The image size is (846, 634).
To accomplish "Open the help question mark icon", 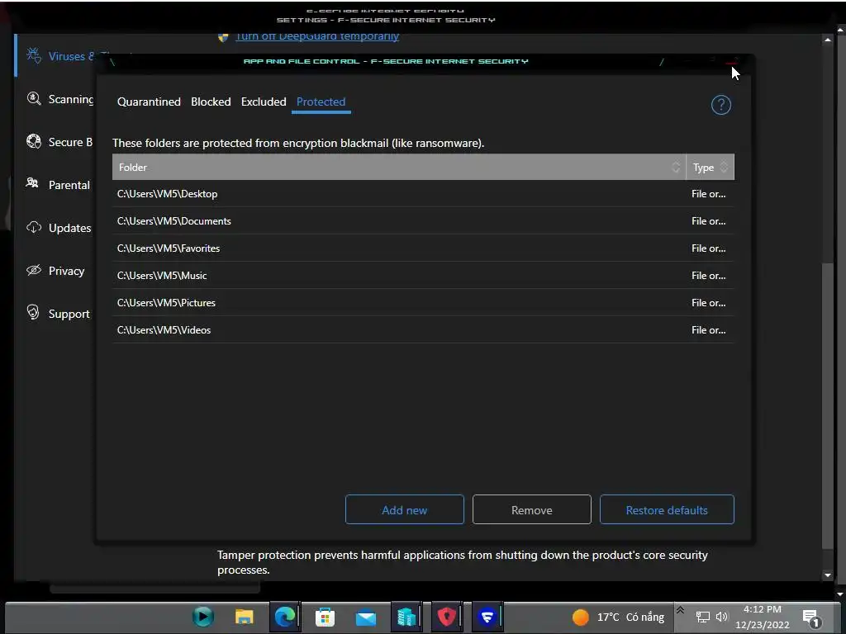I will [720, 105].
